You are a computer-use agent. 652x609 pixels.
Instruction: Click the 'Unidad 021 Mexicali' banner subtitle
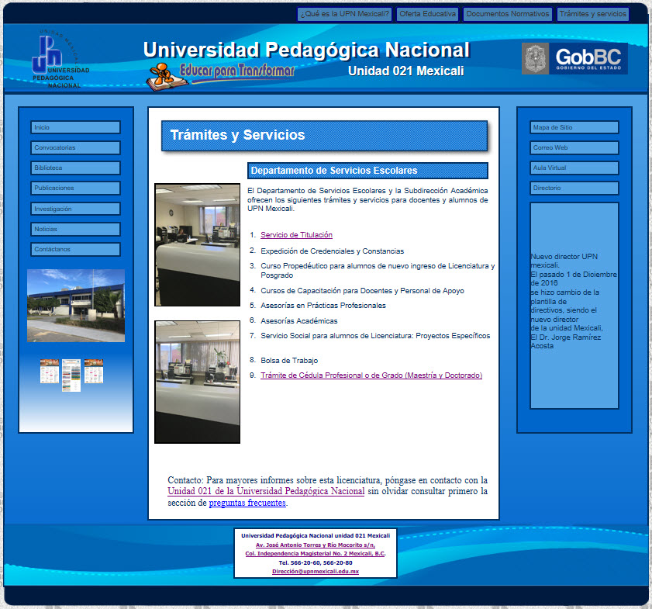(405, 71)
